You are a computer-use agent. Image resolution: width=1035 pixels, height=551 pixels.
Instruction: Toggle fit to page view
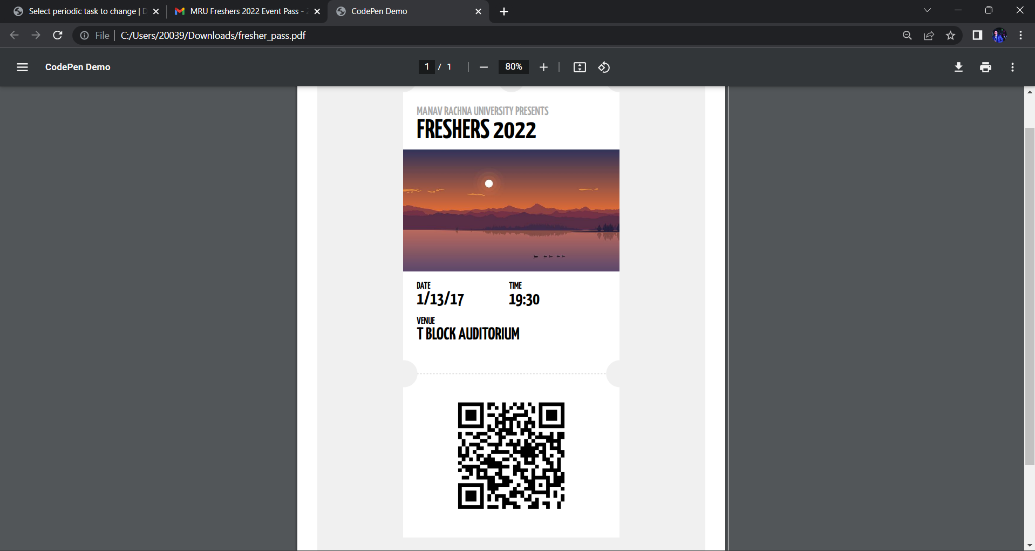pyautogui.click(x=580, y=67)
